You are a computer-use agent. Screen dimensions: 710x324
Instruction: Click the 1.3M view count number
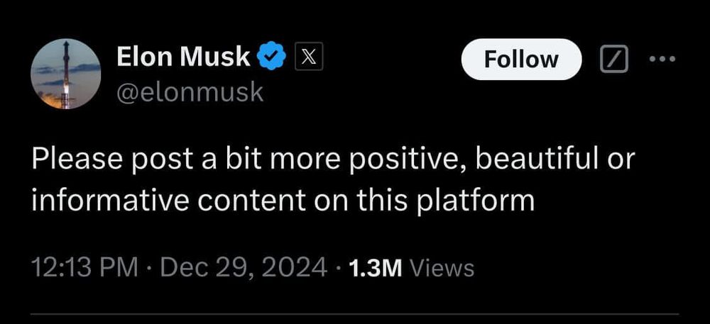tap(376, 268)
